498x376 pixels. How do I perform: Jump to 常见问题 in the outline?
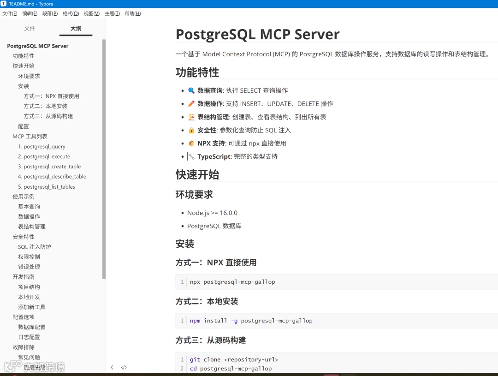tap(29, 357)
